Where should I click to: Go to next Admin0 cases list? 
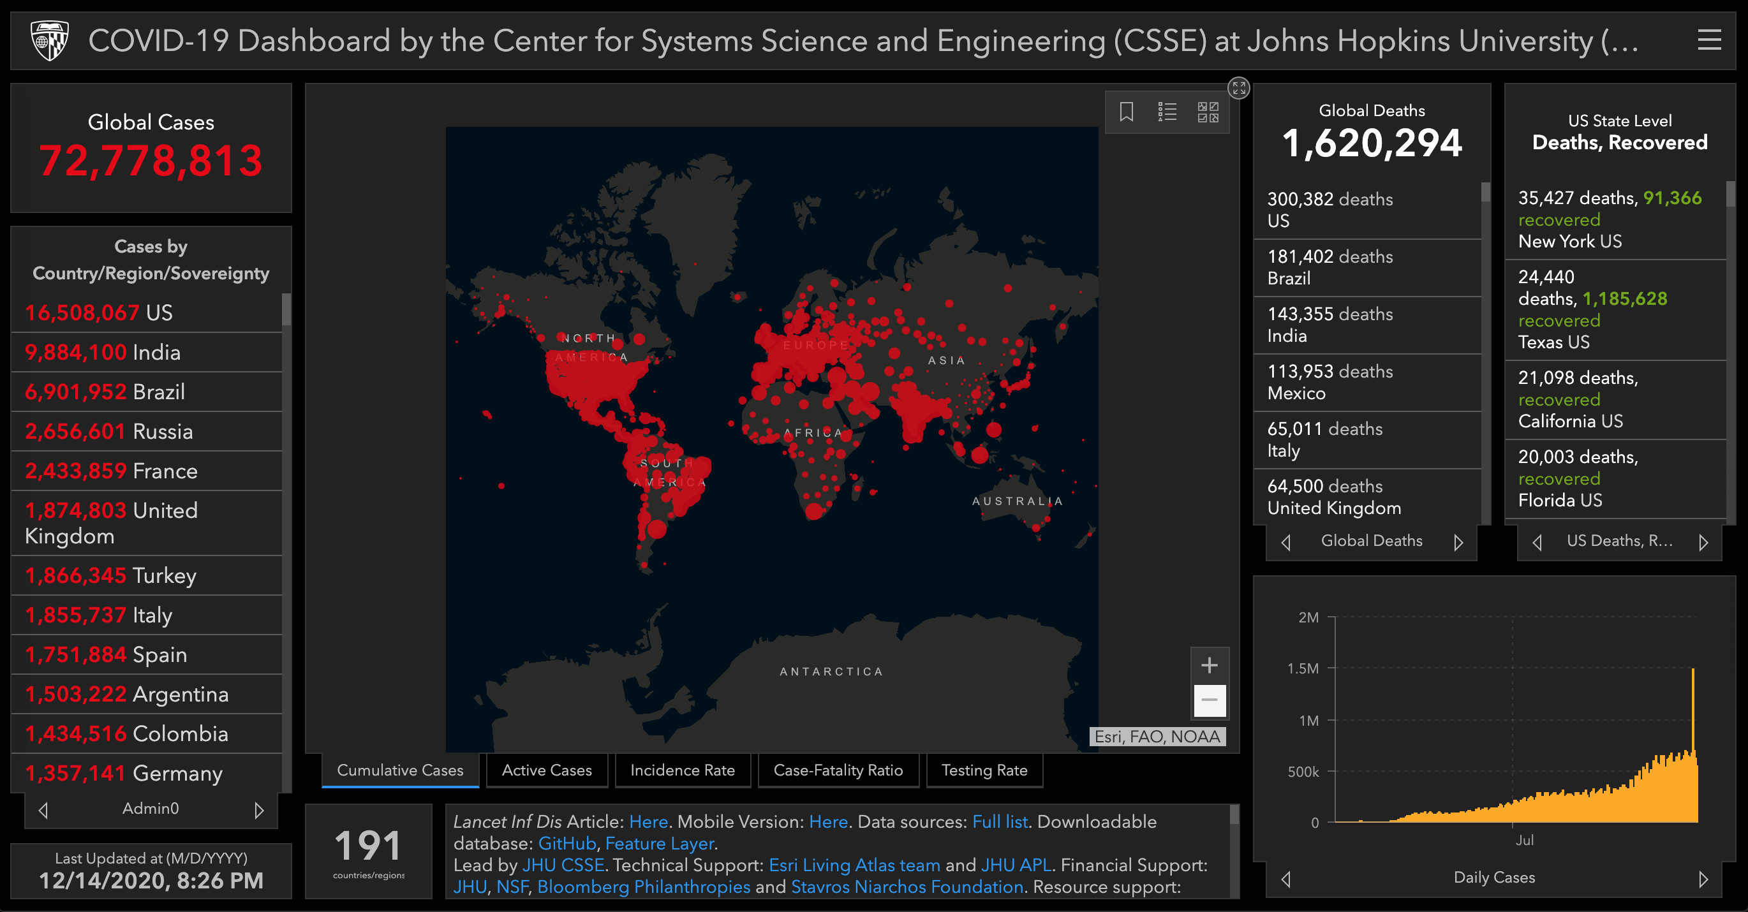click(258, 809)
